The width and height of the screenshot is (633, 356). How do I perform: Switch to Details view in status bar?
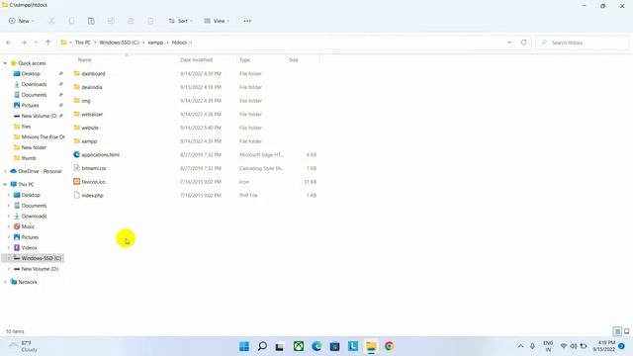[617, 332]
